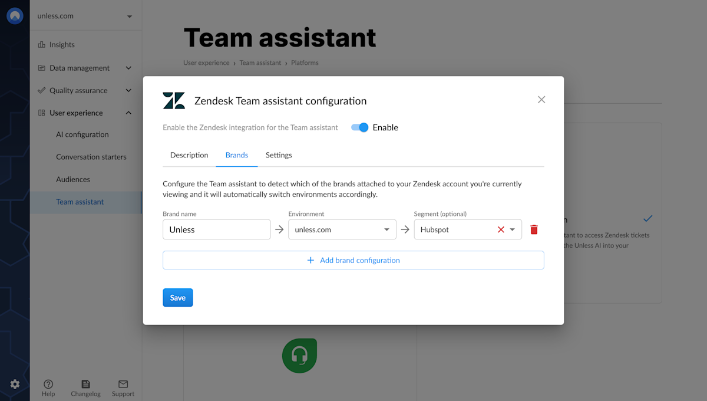Select the Brands tab
This screenshot has height=401, width=707.
click(x=237, y=155)
